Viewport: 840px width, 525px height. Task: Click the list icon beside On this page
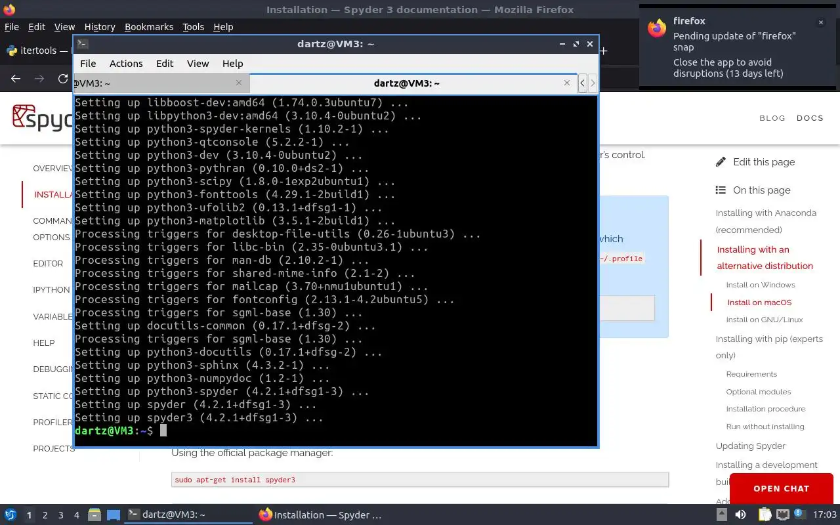point(721,190)
